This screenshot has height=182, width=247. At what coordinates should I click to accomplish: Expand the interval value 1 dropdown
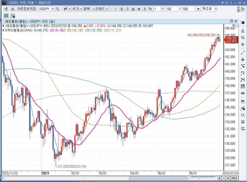click(x=162, y=9)
